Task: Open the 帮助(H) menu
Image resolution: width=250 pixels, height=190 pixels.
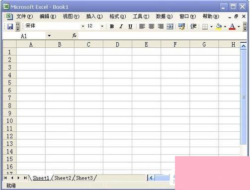Action: click(211, 16)
